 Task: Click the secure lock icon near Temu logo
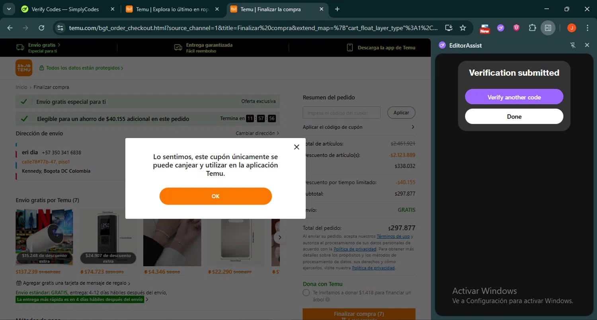pyautogui.click(x=41, y=68)
